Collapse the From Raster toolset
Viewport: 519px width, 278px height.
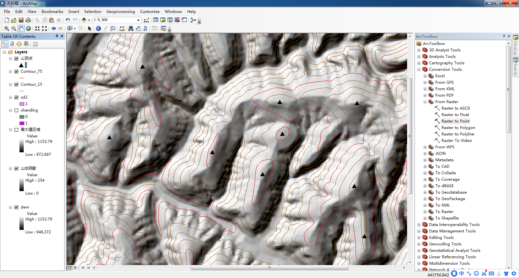425,102
